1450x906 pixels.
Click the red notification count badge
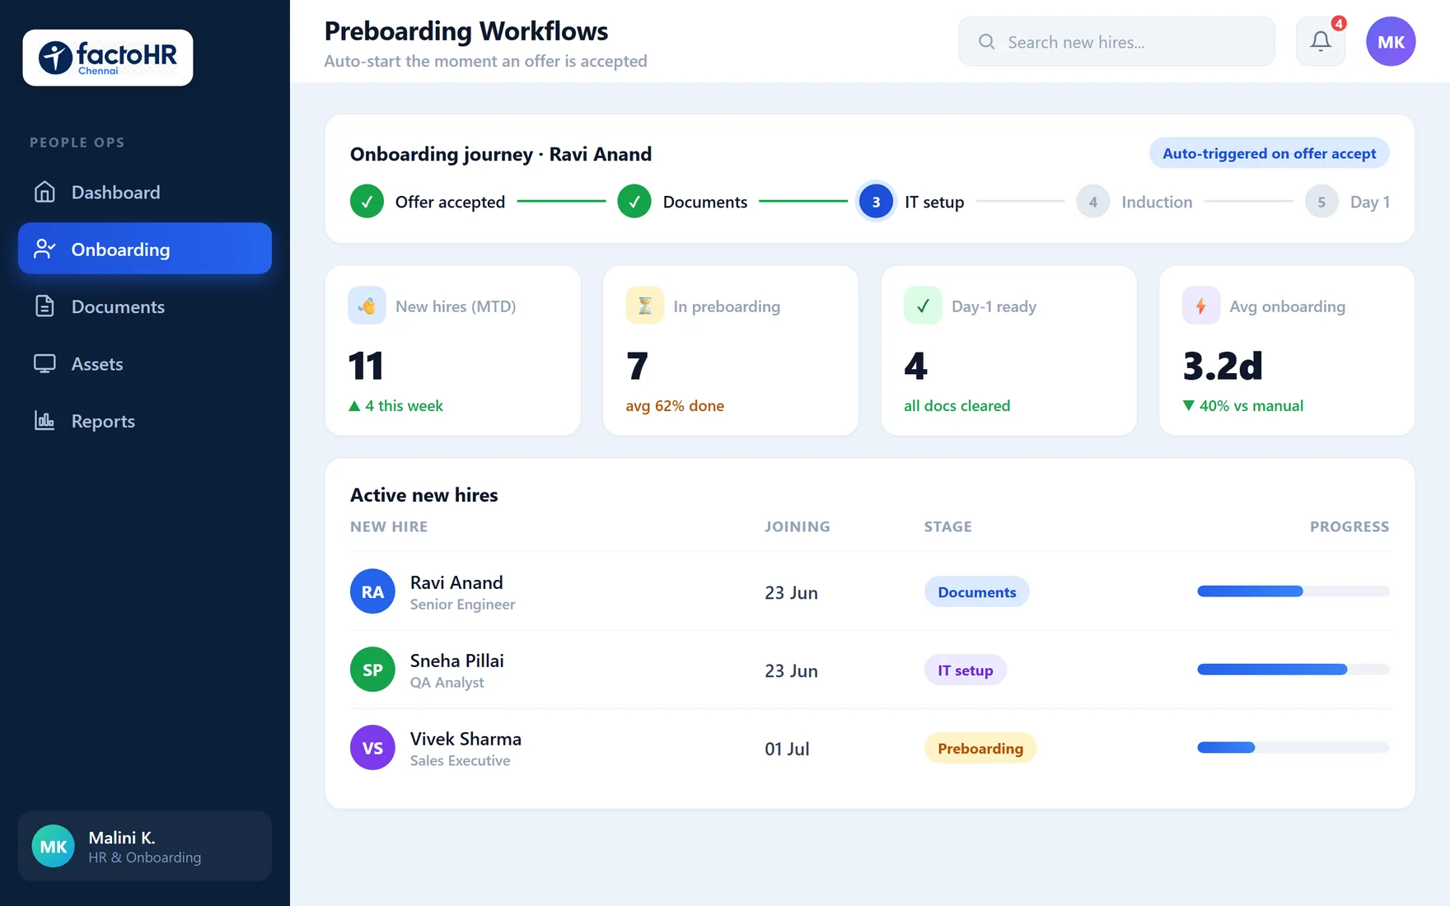click(1339, 23)
